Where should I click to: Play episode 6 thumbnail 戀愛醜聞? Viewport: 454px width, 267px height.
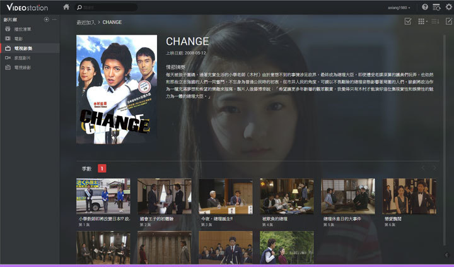point(409,196)
